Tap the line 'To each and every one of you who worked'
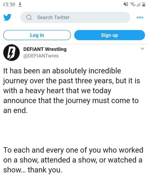 73,150
